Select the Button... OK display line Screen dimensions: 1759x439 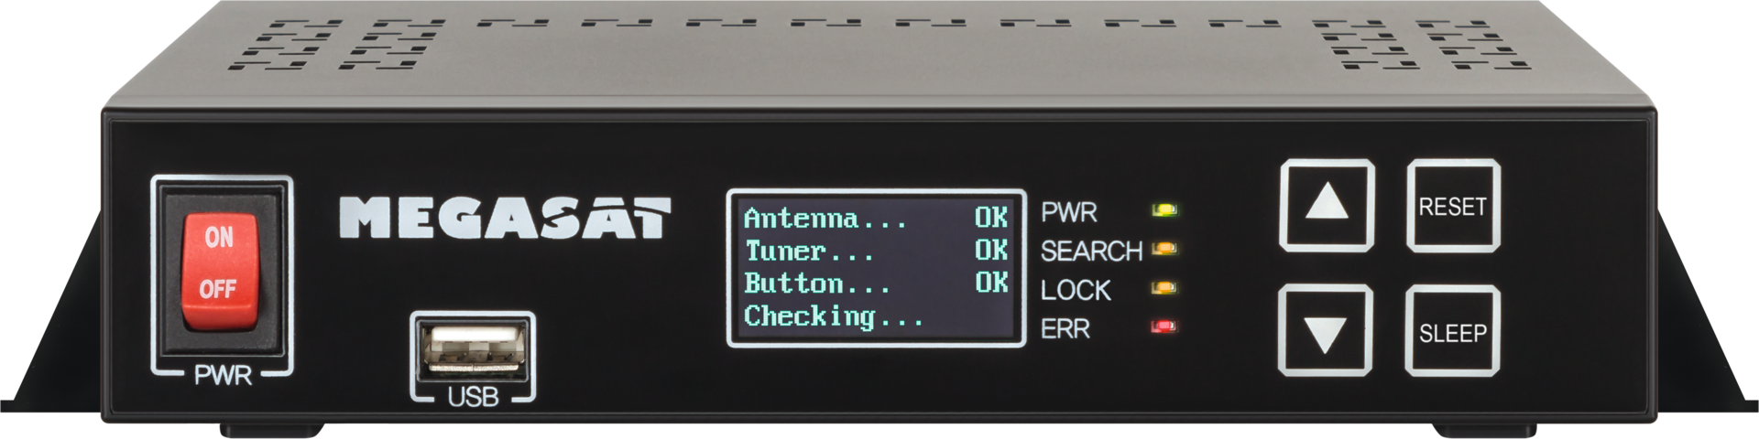pyautogui.click(x=876, y=284)
